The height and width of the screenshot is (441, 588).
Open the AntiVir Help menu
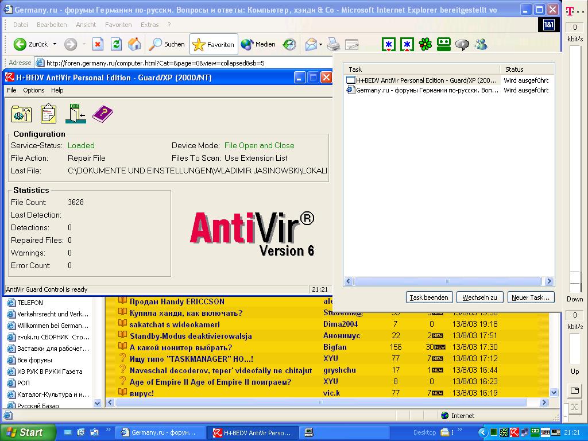coord(57,90)
